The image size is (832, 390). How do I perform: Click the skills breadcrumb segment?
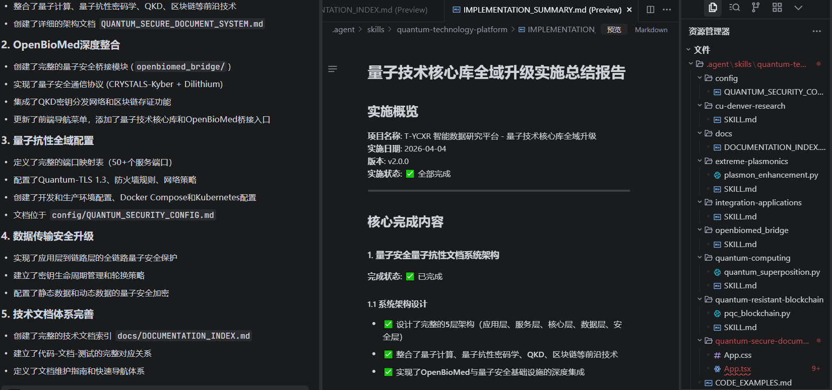pos(375,30)
